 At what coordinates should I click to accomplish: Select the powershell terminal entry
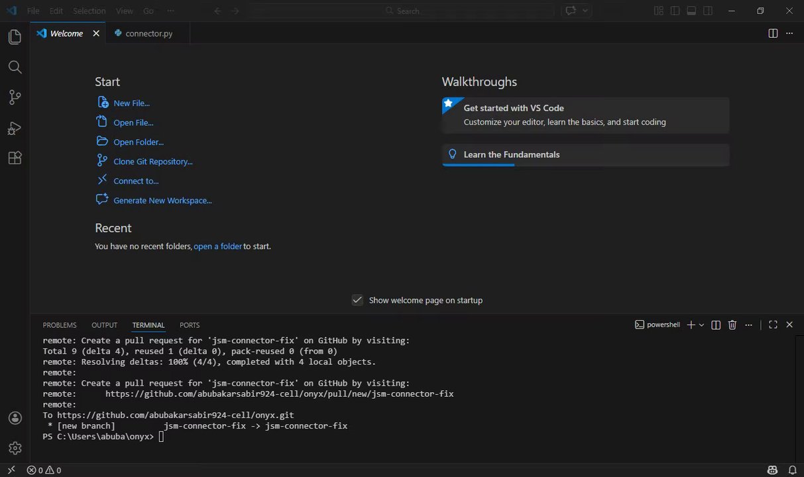click(658, 325)
